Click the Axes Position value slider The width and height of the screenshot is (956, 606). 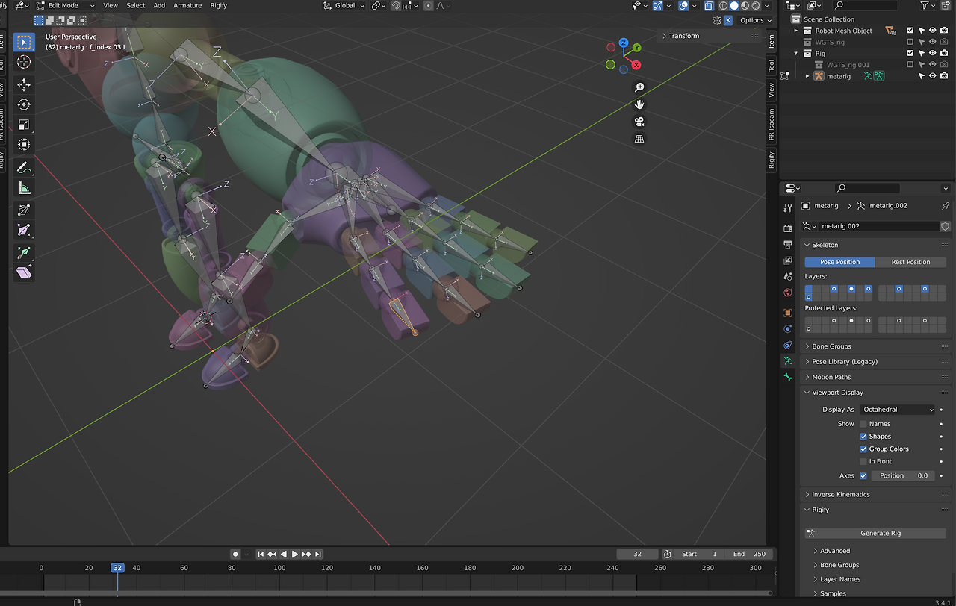pos(903,475)
